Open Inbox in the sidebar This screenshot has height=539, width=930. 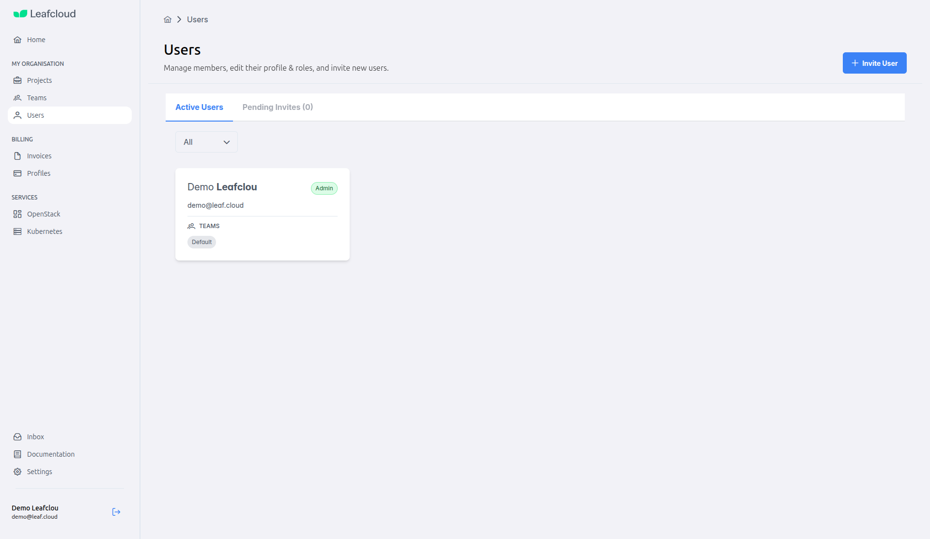pyautogui.click(x=70, y=437)
